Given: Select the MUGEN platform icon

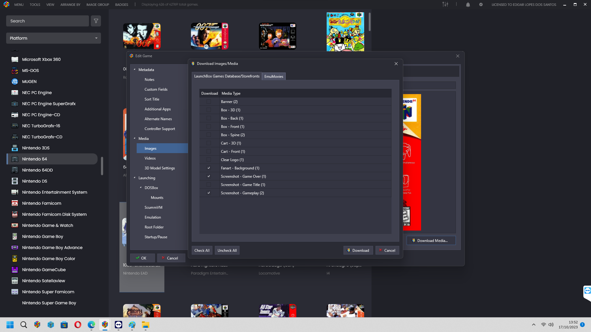Looking at the screenshot, I should (x=15, y=81).
